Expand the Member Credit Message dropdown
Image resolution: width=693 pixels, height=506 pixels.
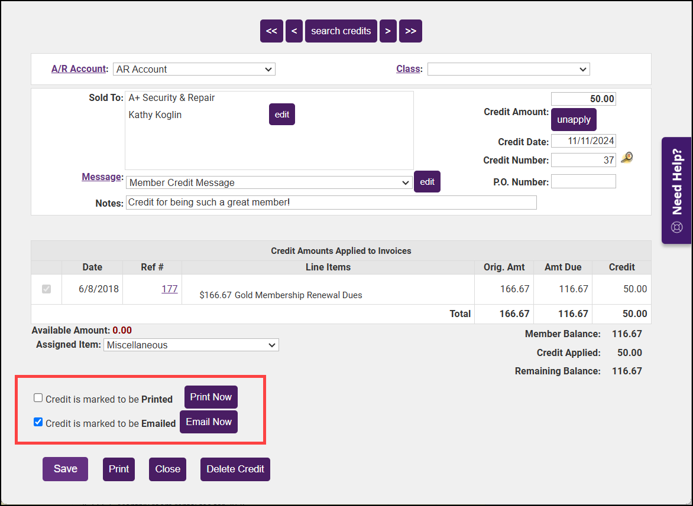pos(269,182)
